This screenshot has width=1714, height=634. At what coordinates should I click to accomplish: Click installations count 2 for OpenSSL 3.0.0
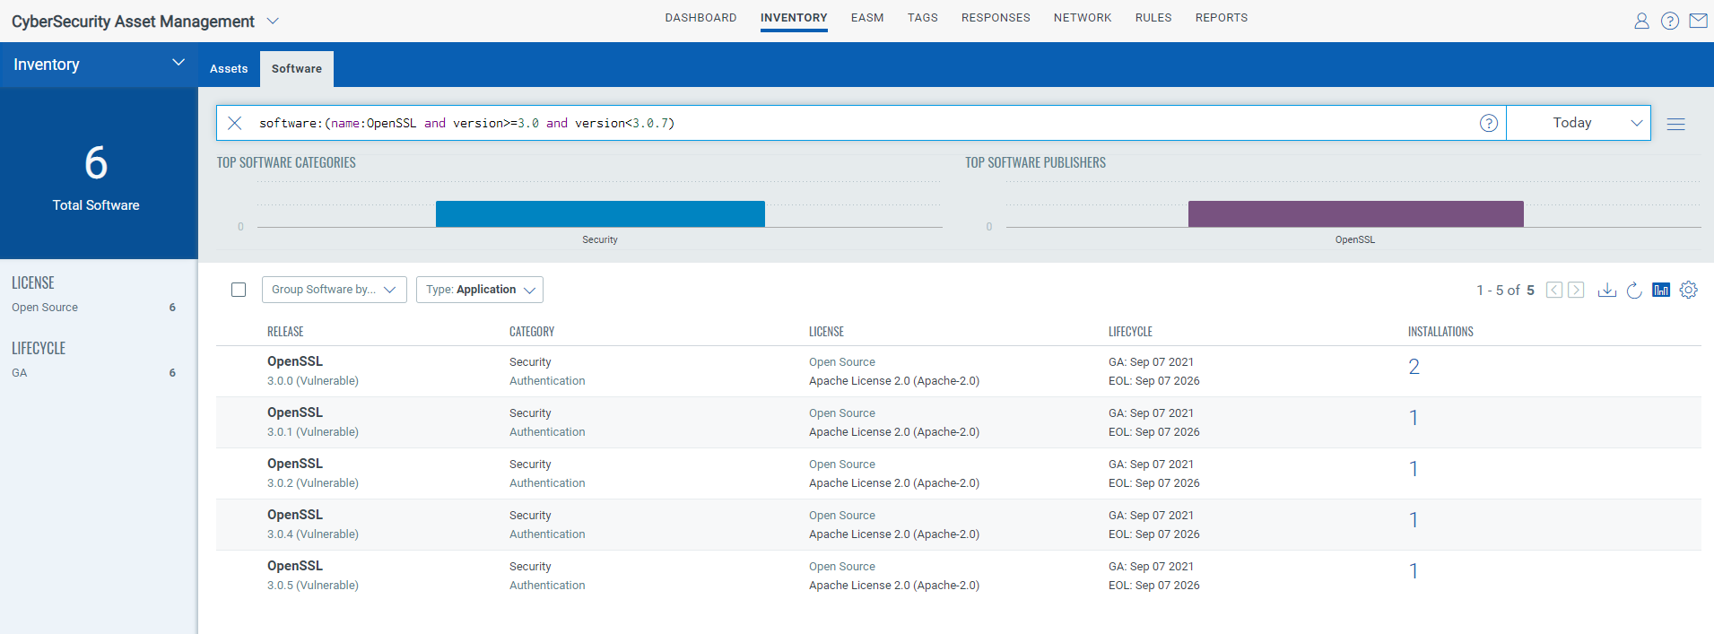coord(1414,367)
